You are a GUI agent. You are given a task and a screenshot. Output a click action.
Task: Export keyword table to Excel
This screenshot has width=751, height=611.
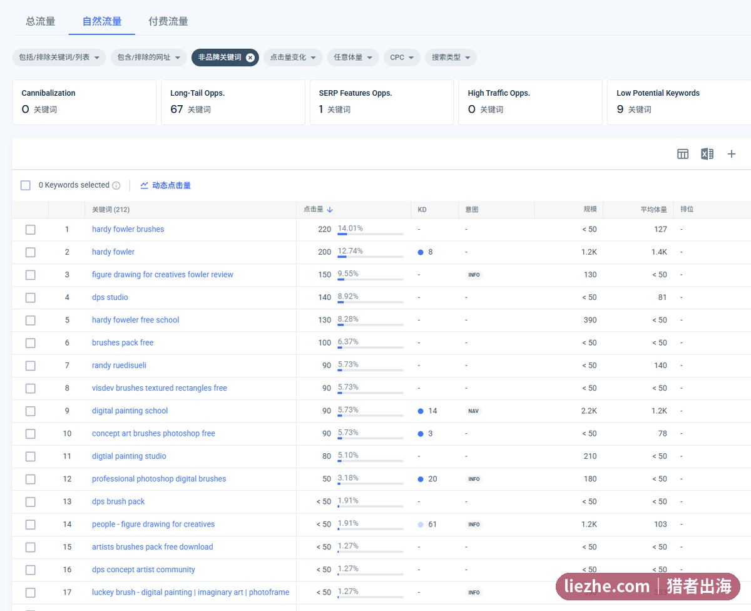[x=707, y=154]
